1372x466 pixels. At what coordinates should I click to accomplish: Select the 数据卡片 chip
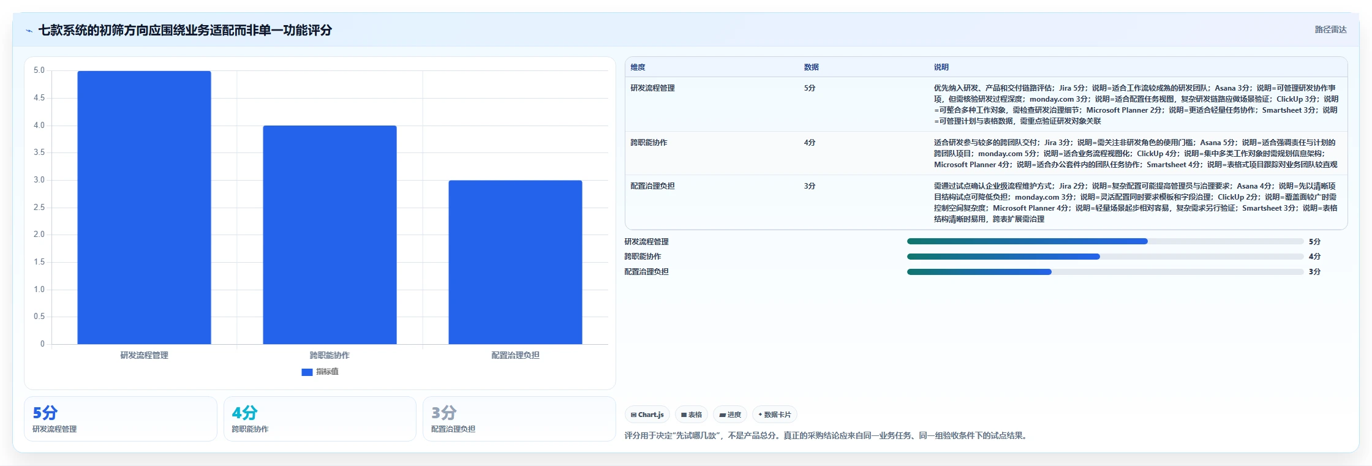click(775, 415)
